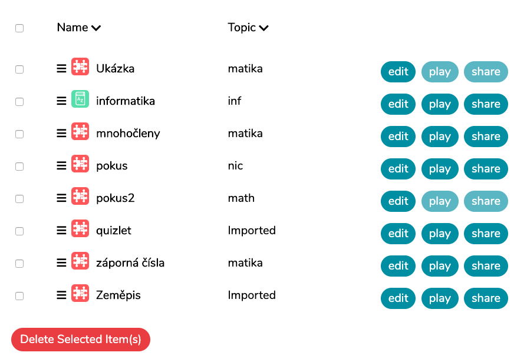
Task: Click the puzzle icon beside quizlet
Action: point(80,228)
